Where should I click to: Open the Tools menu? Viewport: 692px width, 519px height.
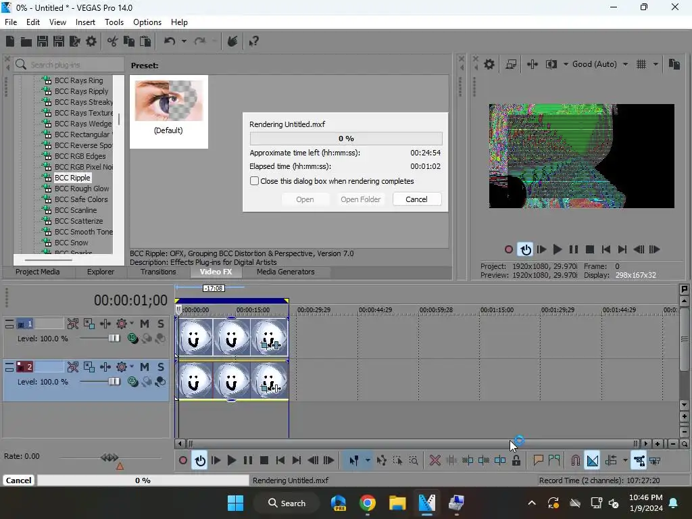pyautogui.click(x=114, y=22)
